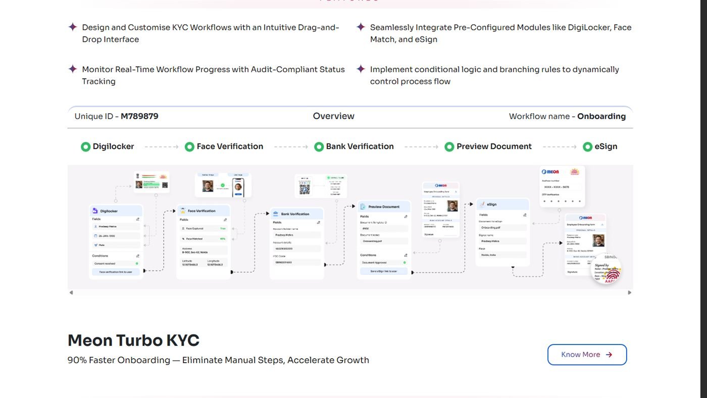Image resolution: width=707 pixels, height=398 pixels.
Task: Click the 'Consent received' condition row
Action: point(116,264)
